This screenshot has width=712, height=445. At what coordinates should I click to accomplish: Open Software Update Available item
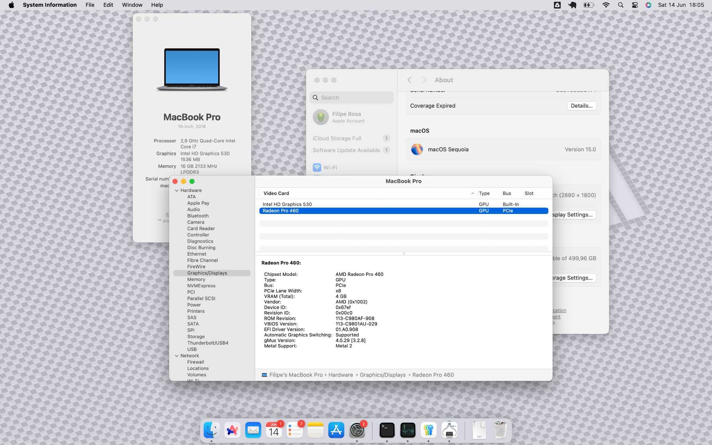(x=351, y=150)
